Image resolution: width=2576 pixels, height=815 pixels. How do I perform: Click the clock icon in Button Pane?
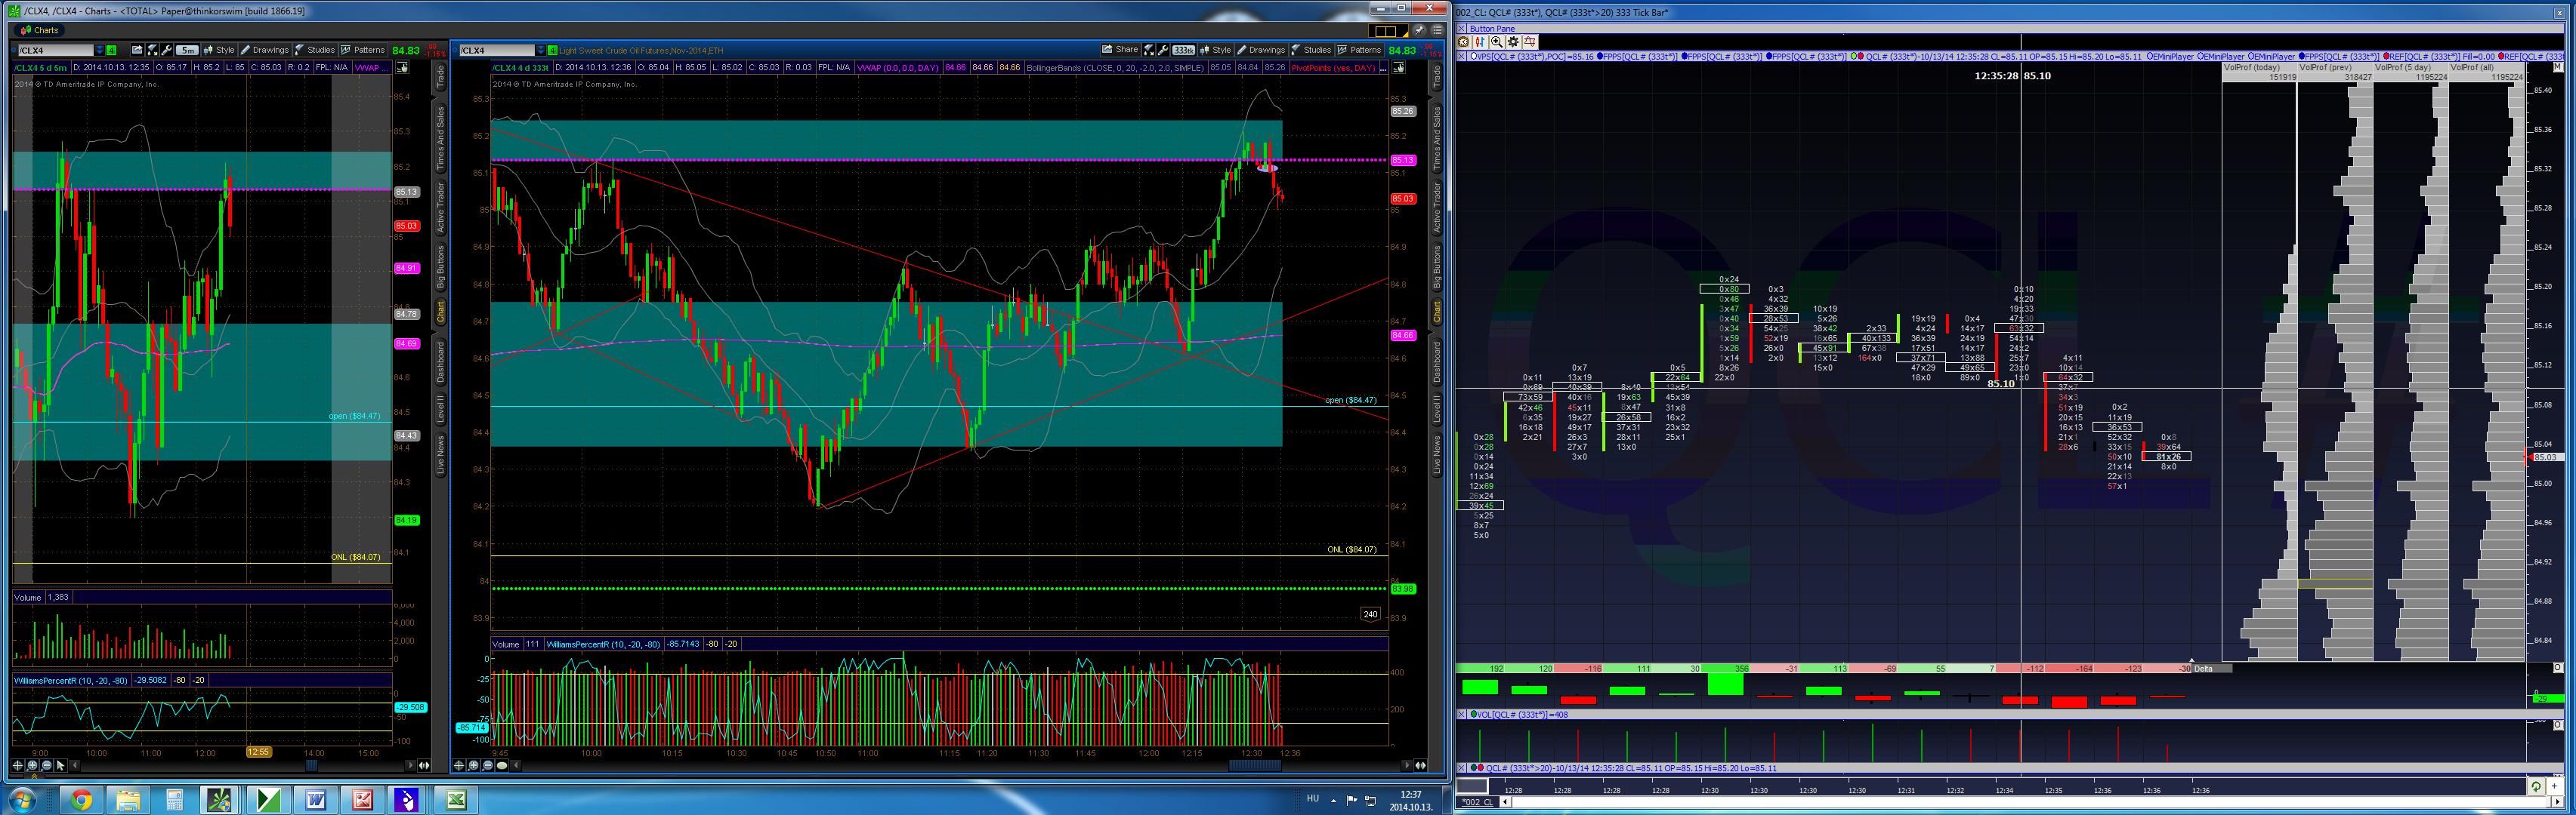pos(1464,42)
